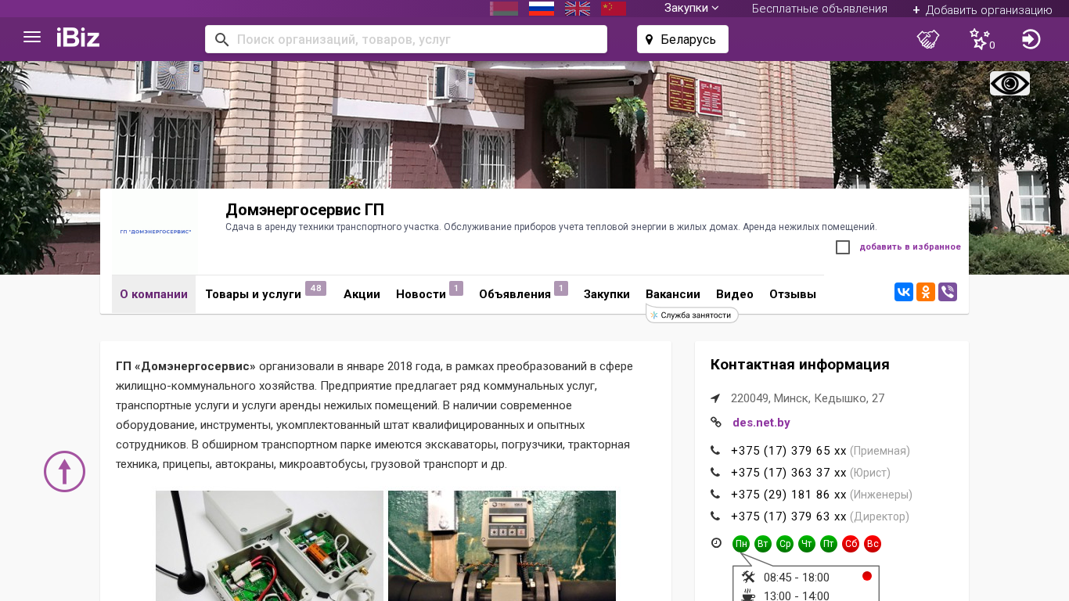
Task: Open the Беларусь region selector
Action: pyautogui.click(x=682, y=39)
